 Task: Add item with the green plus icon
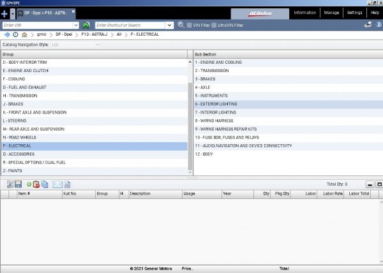(x=29, y=184)
